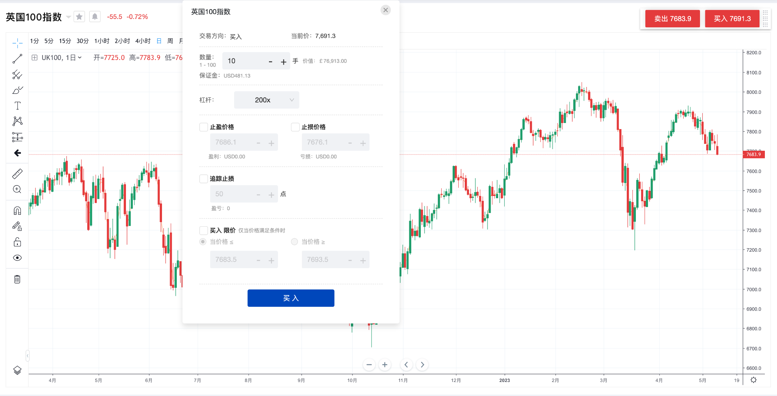Enable the 止盈价格 checkbox
This screenshot has height=396, width=777.
click(x=204, y=127)
